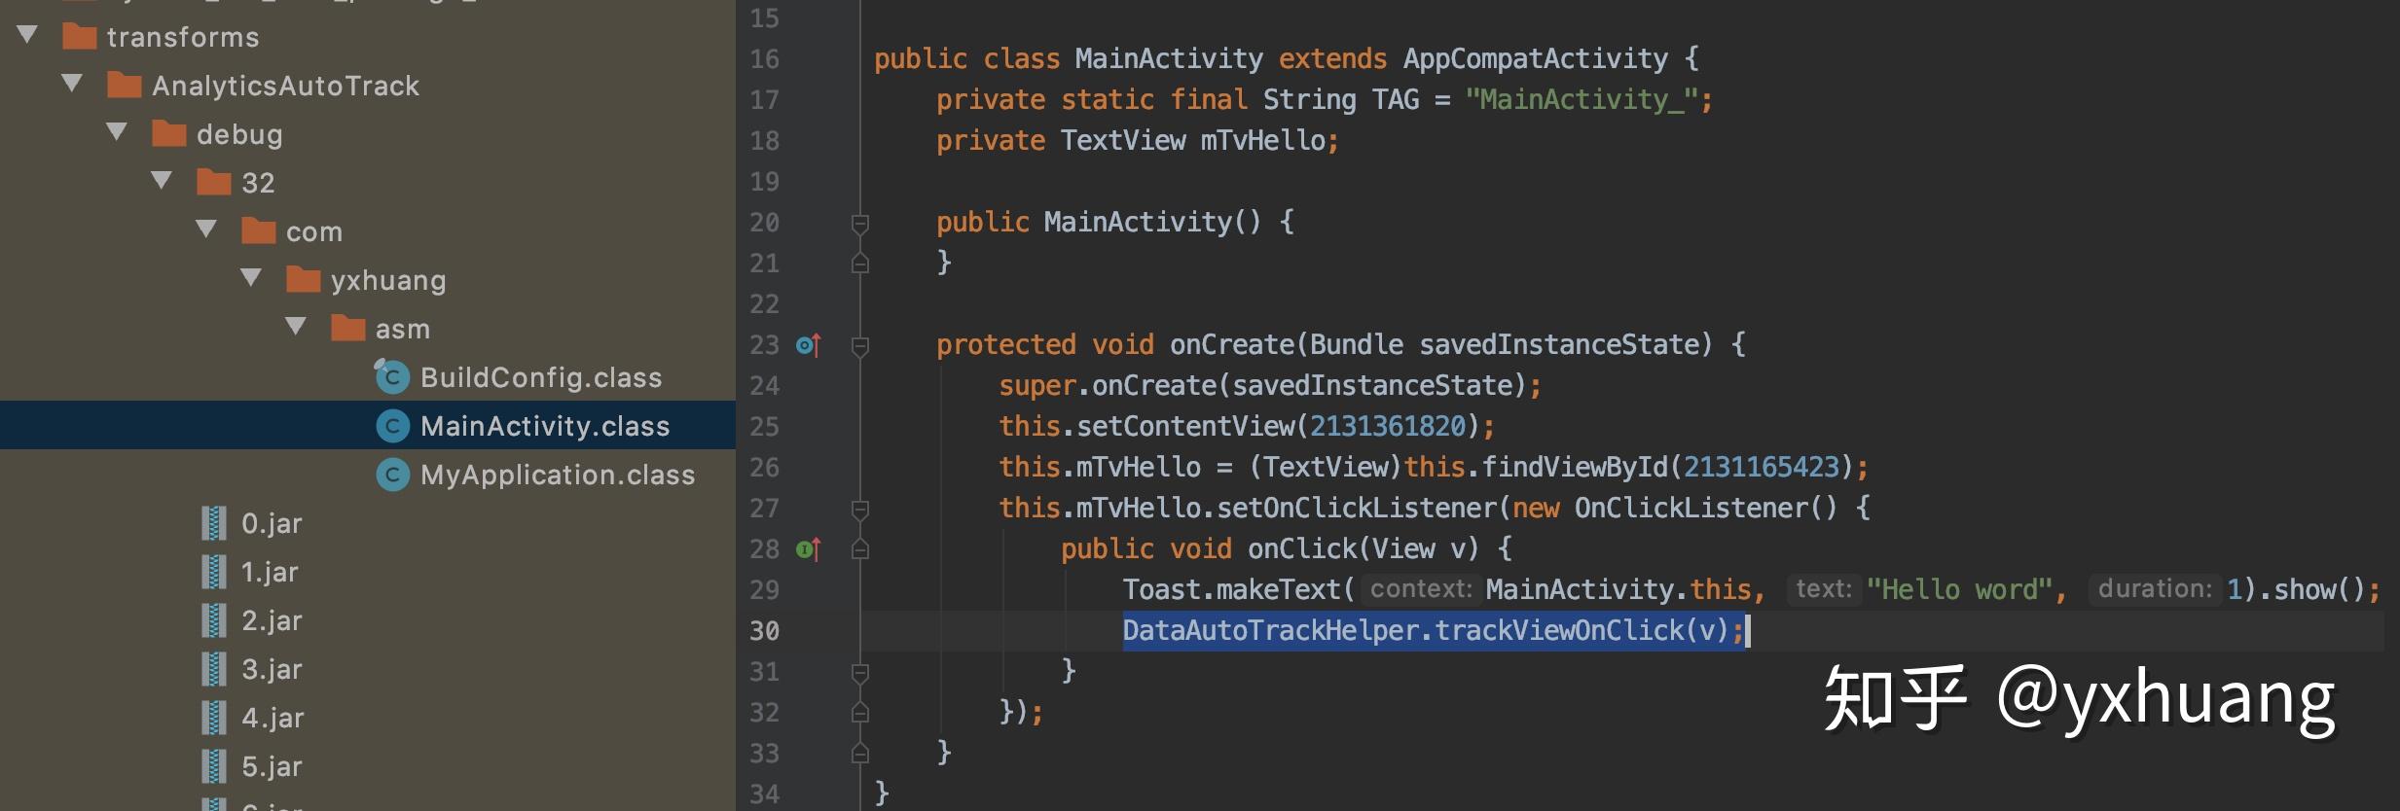2400x811 pixels.
Task: Fold the OnClickListener block at line 27
Action: 859,509
